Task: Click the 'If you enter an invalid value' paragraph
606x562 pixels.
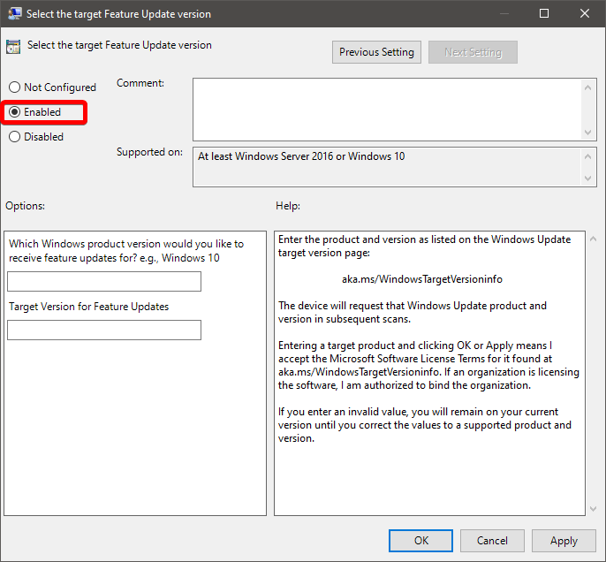Action: pyautogui.click(x=425, y=425)
